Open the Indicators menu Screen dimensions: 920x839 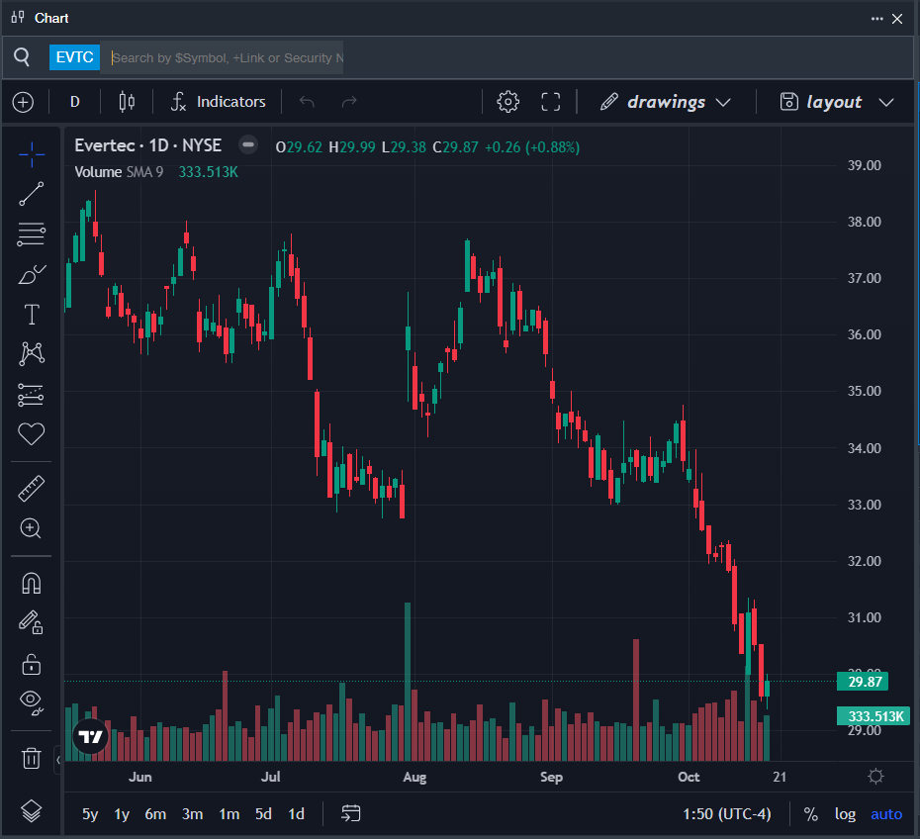coord(219,102)
